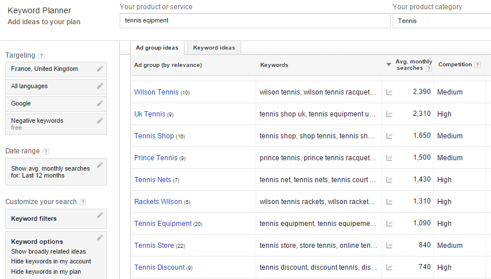Click Keywords column header
491x279 pixels.
click(x=274, y=65)
